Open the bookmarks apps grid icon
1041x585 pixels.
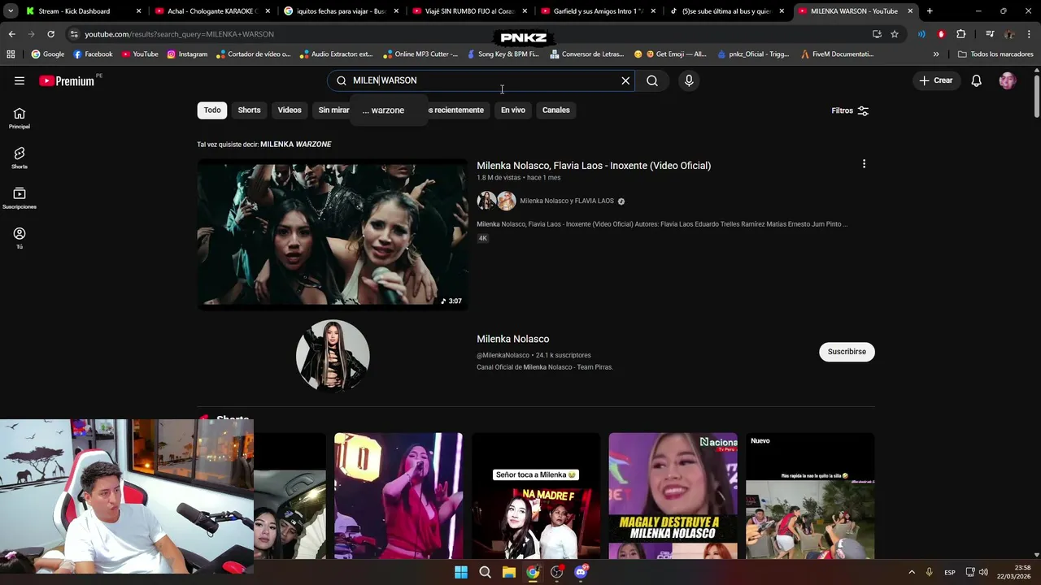[x=11, y=54]
